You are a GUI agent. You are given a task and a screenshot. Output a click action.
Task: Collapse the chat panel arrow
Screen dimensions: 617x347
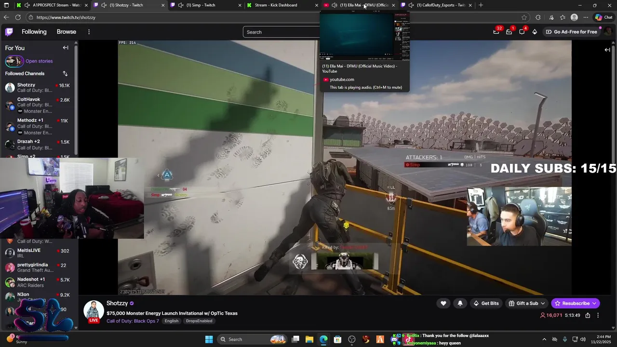click(x=607, y=50)
